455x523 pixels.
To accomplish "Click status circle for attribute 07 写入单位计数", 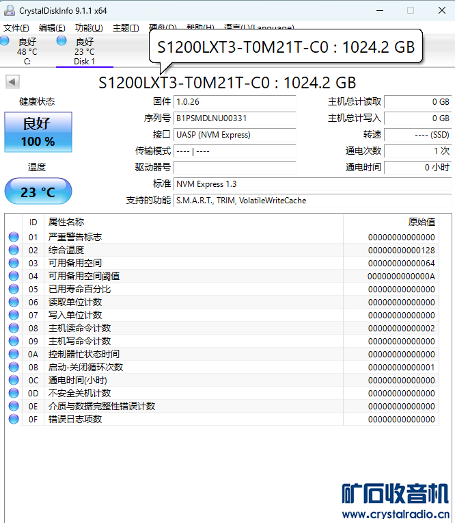I will pos(14,315).
